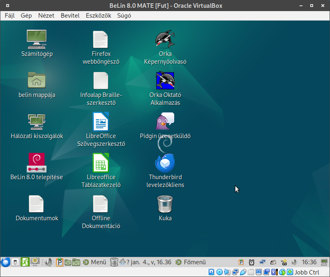This screenshot has height=277, width=330.
Task: Click the show desktop monitor icon
Action: pos(324,262)
